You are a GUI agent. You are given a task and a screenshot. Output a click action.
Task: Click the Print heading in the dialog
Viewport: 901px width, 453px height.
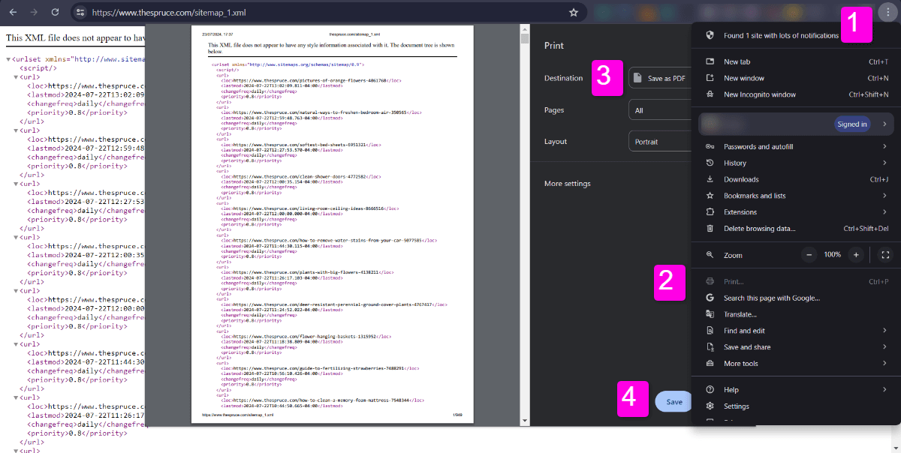(x=553, y=46)
